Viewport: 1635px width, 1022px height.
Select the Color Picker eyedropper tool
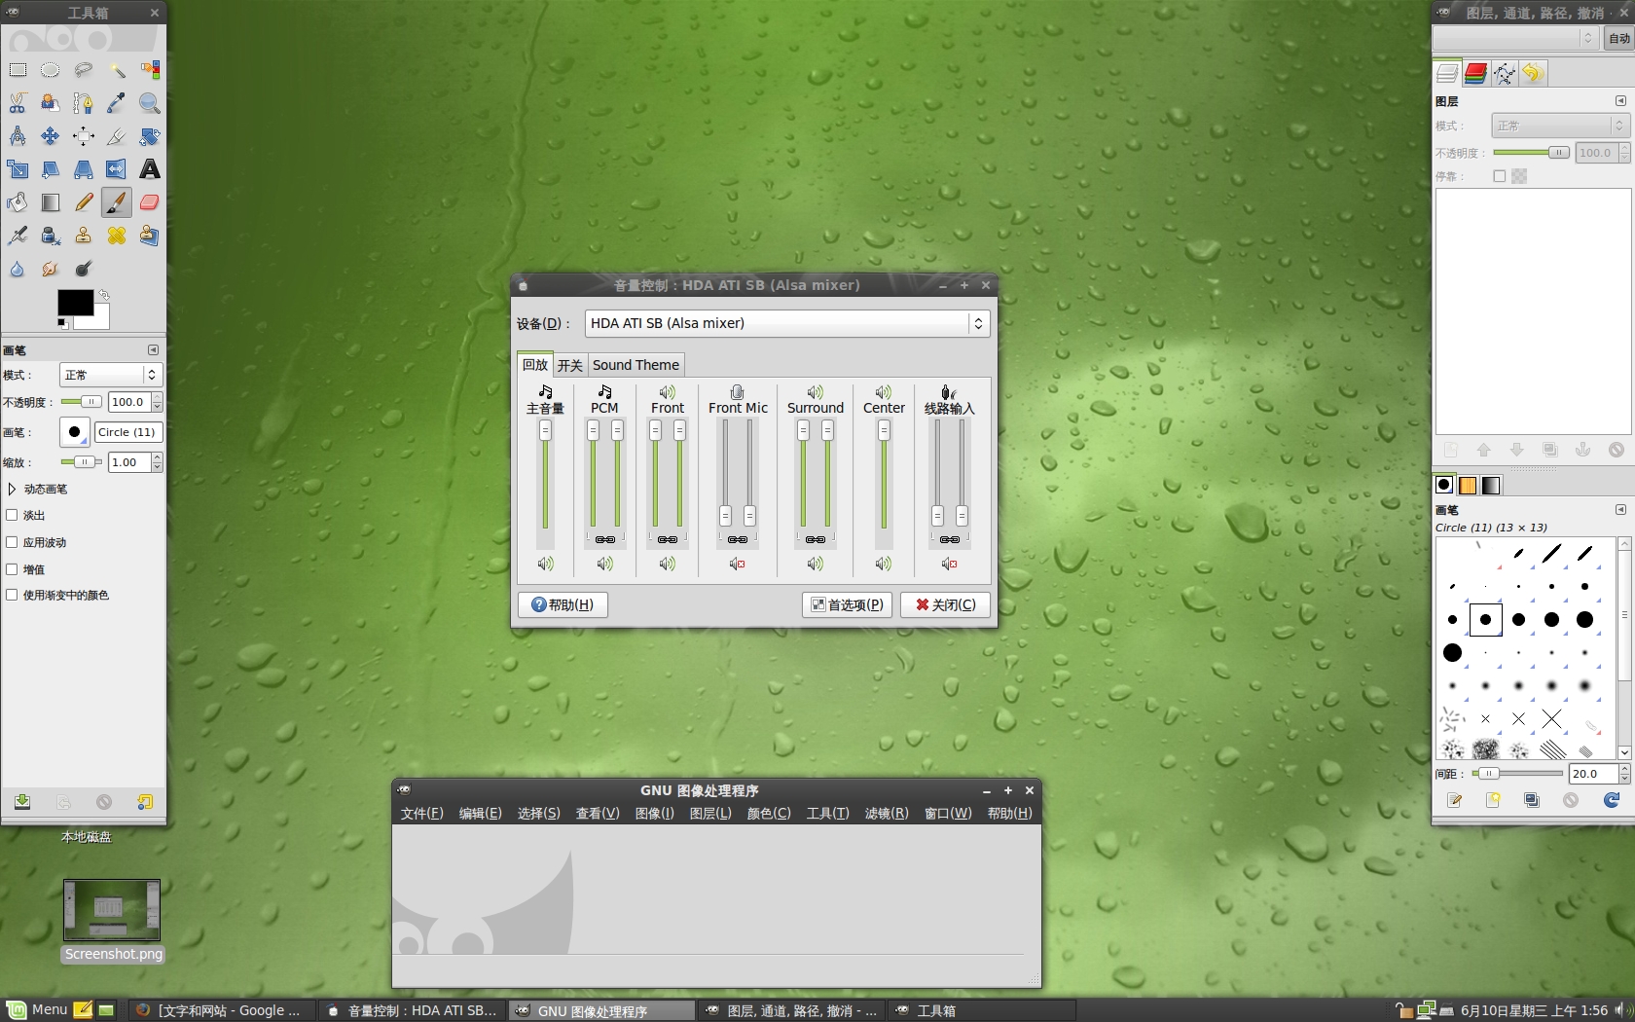(x=117, y=103)
